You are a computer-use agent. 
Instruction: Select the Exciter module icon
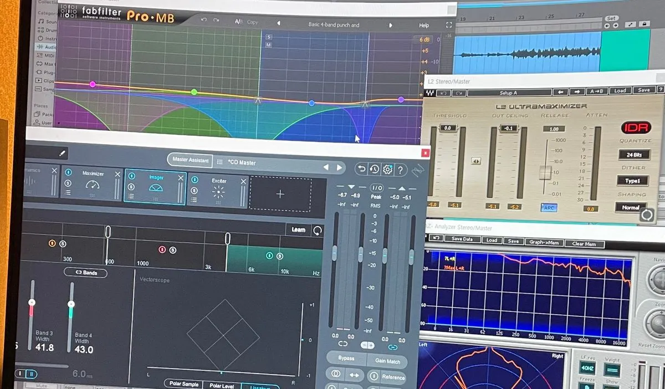(219, 191)
